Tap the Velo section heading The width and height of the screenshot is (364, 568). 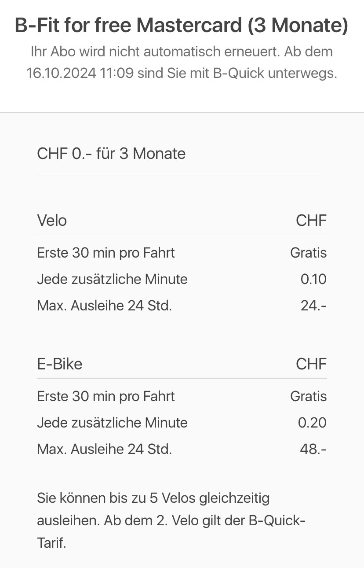(x=52, y=220)
